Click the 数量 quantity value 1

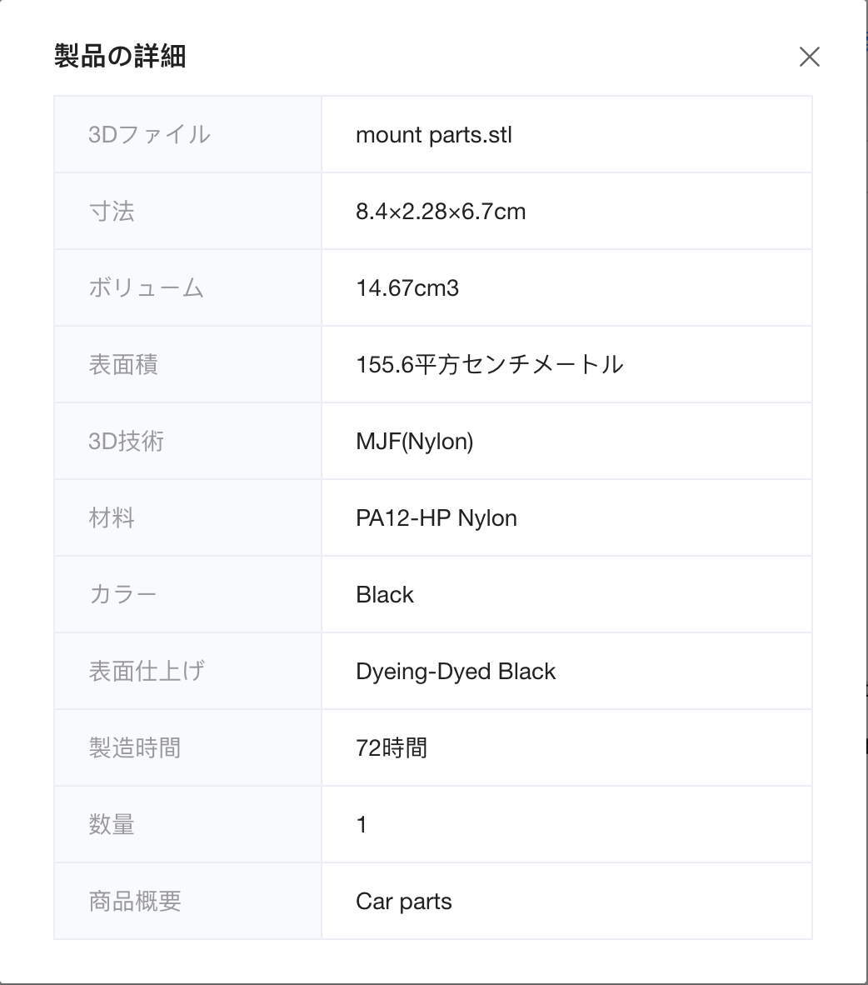pos(362,824)
